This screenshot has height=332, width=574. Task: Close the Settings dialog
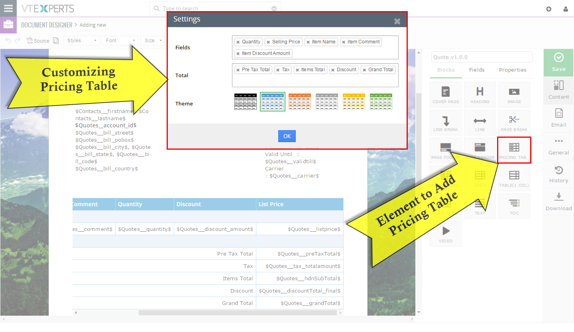click(x=397, y=21)
